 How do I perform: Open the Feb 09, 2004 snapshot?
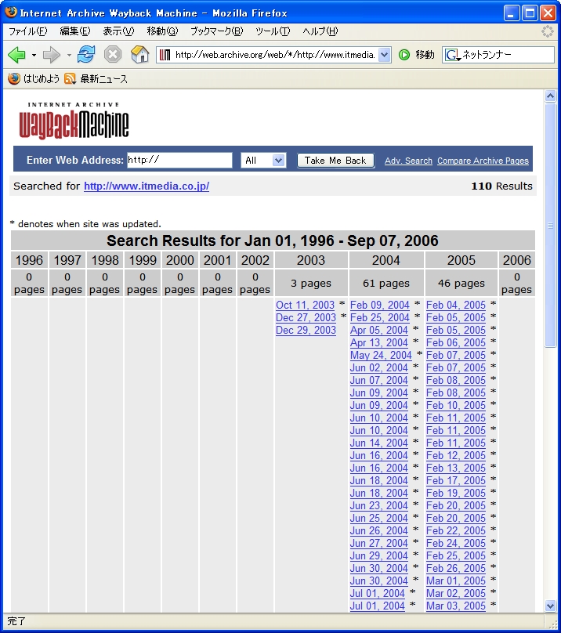click(x=380, y=306)
